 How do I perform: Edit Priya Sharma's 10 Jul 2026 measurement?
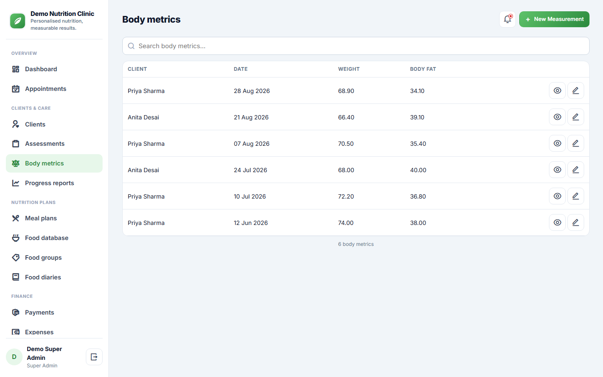(x=576, y=196)
